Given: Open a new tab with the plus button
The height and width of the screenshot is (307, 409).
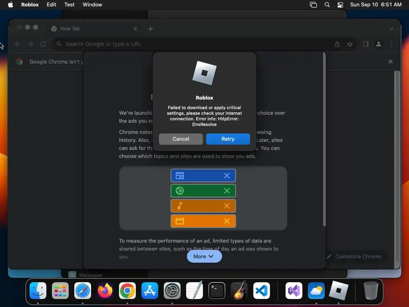Looking at the screenshot, I should 151,29.
